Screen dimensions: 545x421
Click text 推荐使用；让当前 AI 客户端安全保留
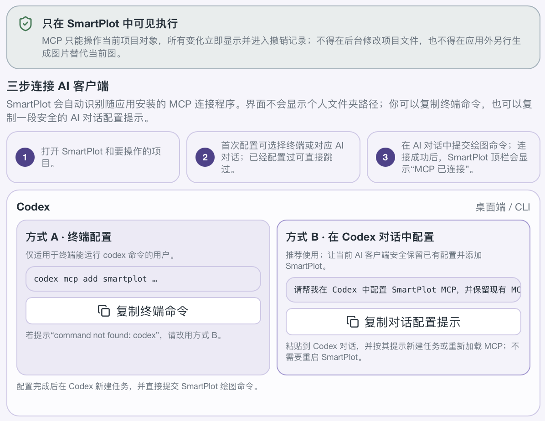pyautogui.click(x=384, y=260)
